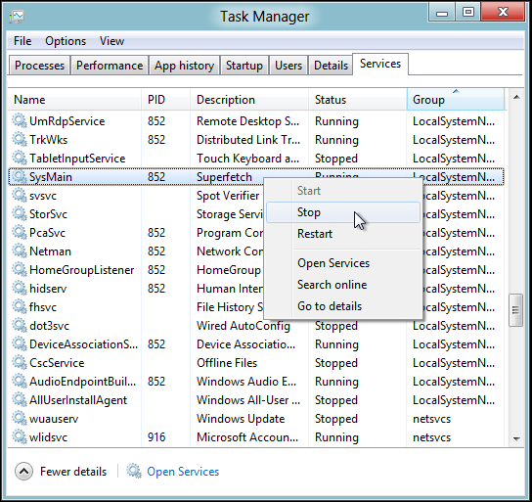Click Wired AutoConfig description
The height and width of the screenshot is (502, 532).
(x=244, y=326)
